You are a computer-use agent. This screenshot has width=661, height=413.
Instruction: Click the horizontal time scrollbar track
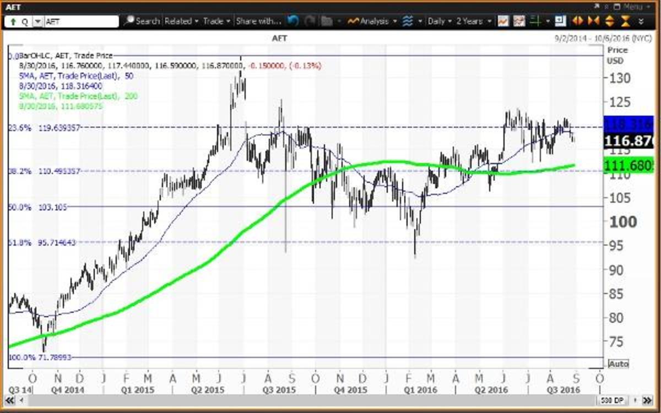(x=311, y=400)
